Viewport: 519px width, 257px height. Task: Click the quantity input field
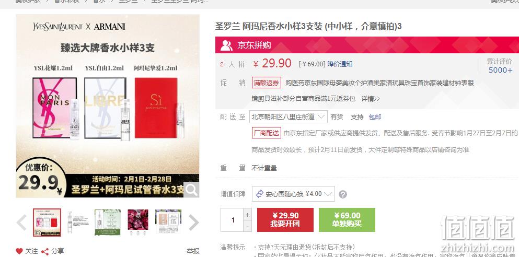coord(232,220)
